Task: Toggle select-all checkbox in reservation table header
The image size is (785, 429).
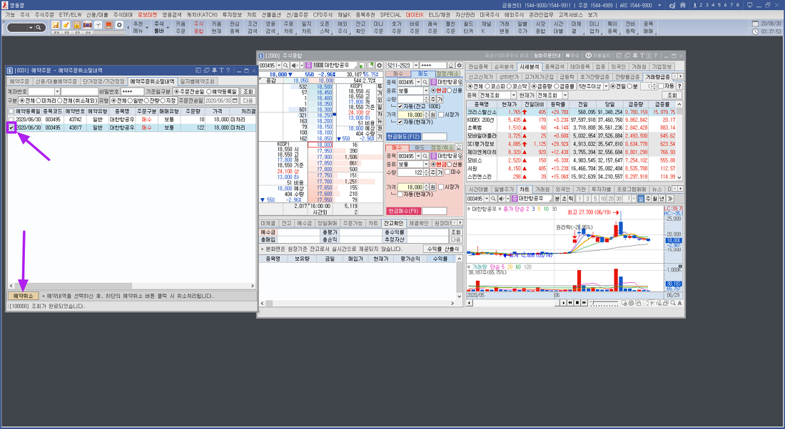Action: tap(11, 111)
